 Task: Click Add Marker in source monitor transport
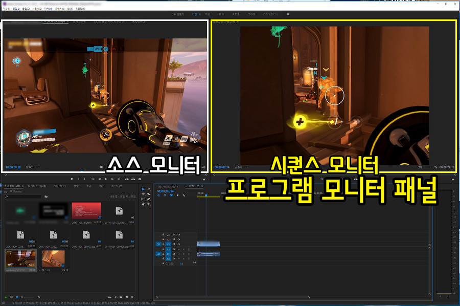click(72, 179)
